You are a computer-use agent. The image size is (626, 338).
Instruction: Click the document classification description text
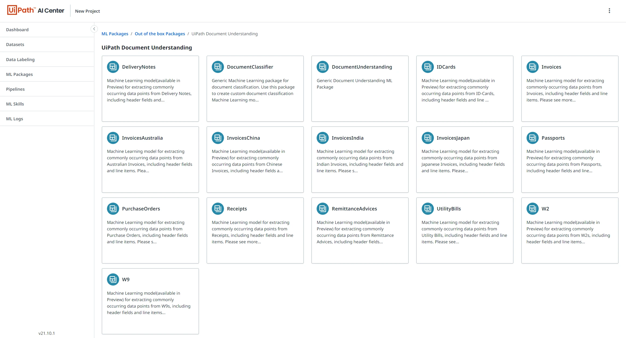253,90
